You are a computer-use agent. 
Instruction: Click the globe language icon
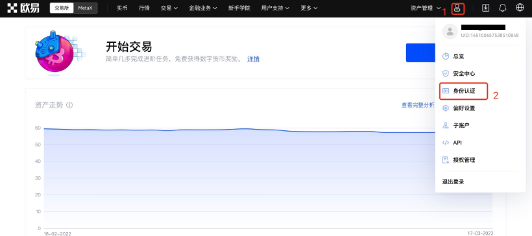tap(520, 8)
